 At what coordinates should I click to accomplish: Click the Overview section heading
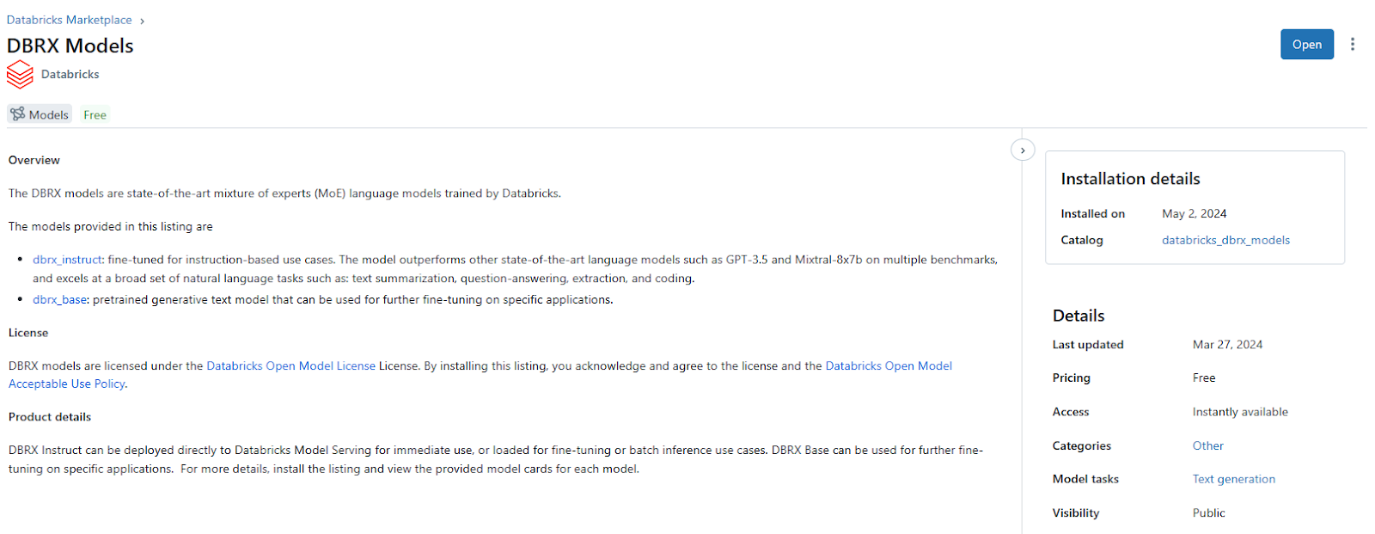point(34,161)
